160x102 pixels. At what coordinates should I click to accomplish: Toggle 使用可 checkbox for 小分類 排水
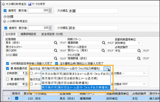(6, 28)
